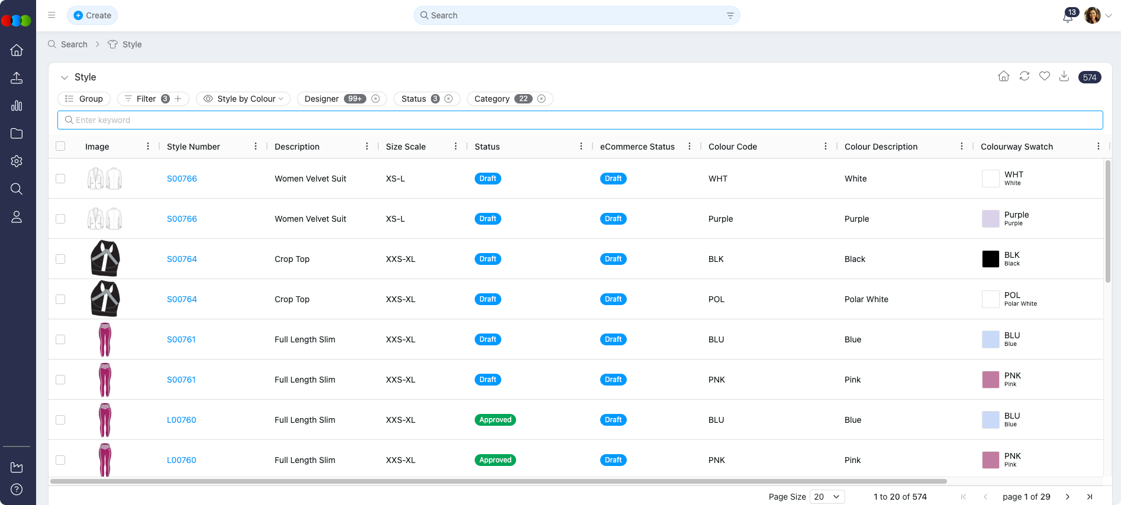Open the help question mark icon
1121x505 pixels.
click(x=17, y=489)
